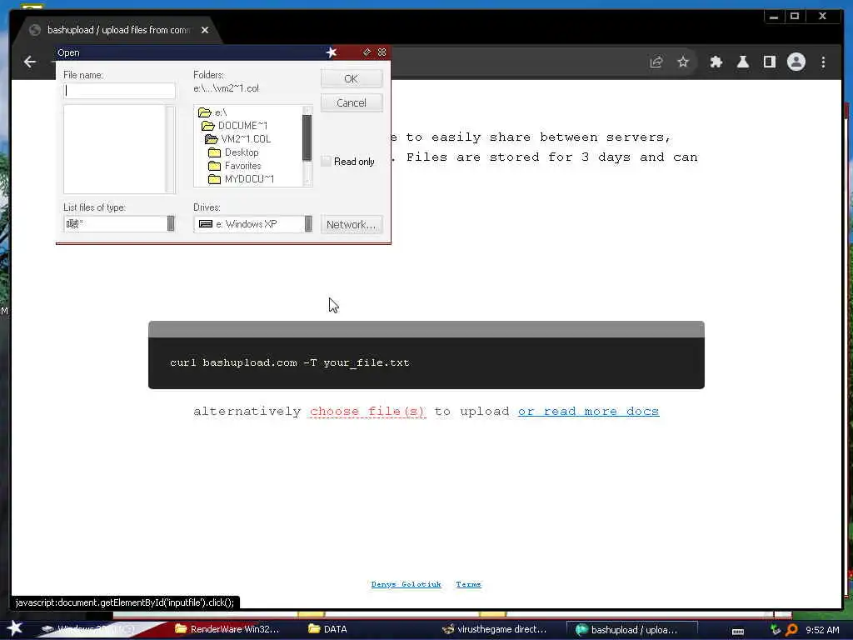
Task: Click the star icon in Open dialog titlebar
Action: (332, 52)
